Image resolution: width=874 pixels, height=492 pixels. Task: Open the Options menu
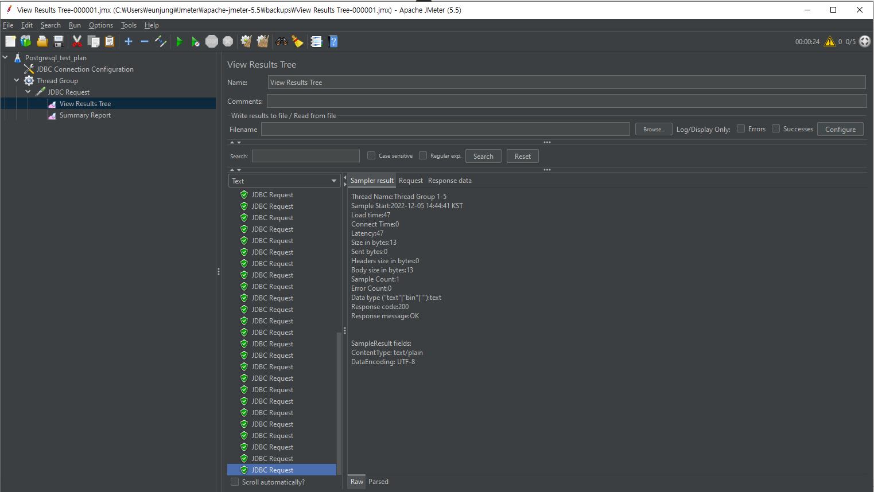[x=101, y=25]
